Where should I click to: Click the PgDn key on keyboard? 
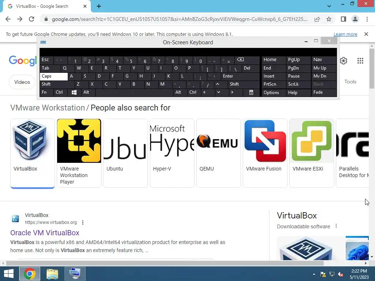298,68
